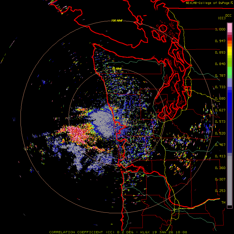The height and width of the screenshot is (234, 234).
Task: Click the black diamond radar site marker
Action: (116, 118)
